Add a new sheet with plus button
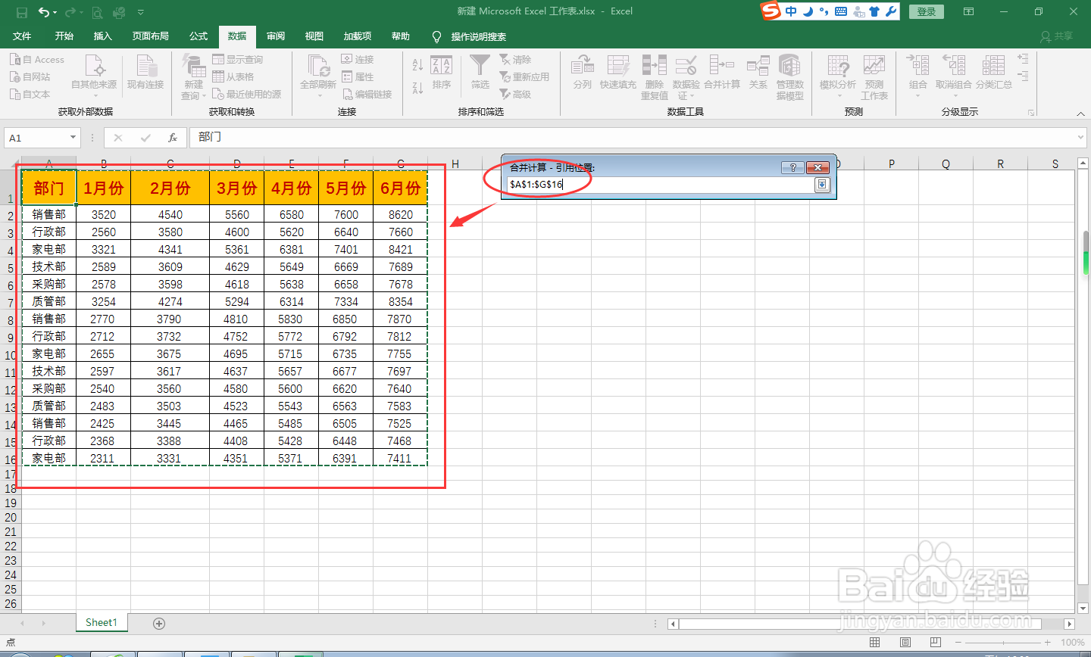The width and height of the screenshot is (1091, 657). [159, 624]
